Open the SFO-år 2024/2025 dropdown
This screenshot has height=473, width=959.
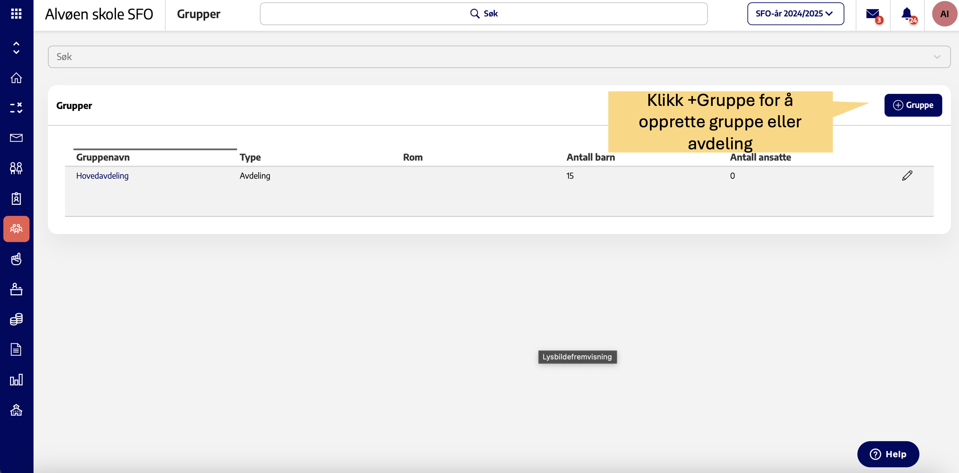(795, 14)
